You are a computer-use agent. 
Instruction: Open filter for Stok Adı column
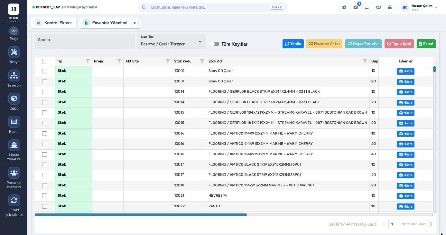[x=365, y=61]
